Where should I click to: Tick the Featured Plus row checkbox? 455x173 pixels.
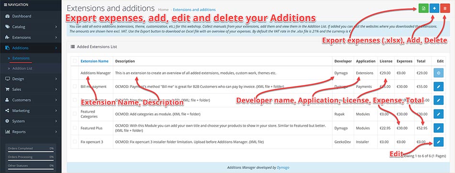click(x=75, y=128)
